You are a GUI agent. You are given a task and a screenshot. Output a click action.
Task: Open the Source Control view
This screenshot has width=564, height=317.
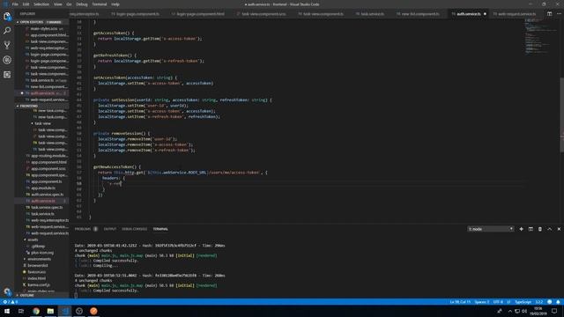pyautogui.click(x=7, y=45)
